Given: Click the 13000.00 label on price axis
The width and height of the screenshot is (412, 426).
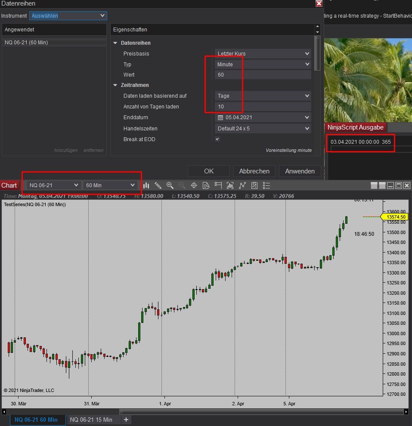Looking at the screenshot, I should coord(396,333).
